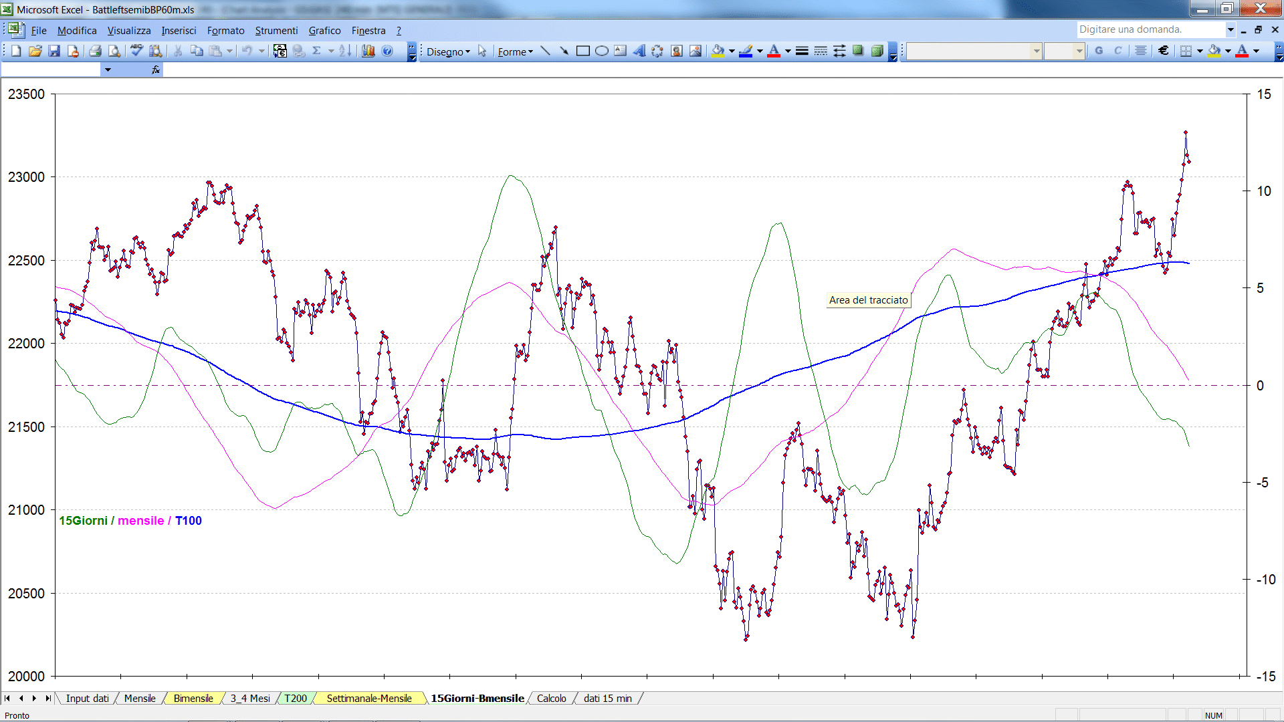Select the Select Objects arrow pointer

[x=482, y=51]
